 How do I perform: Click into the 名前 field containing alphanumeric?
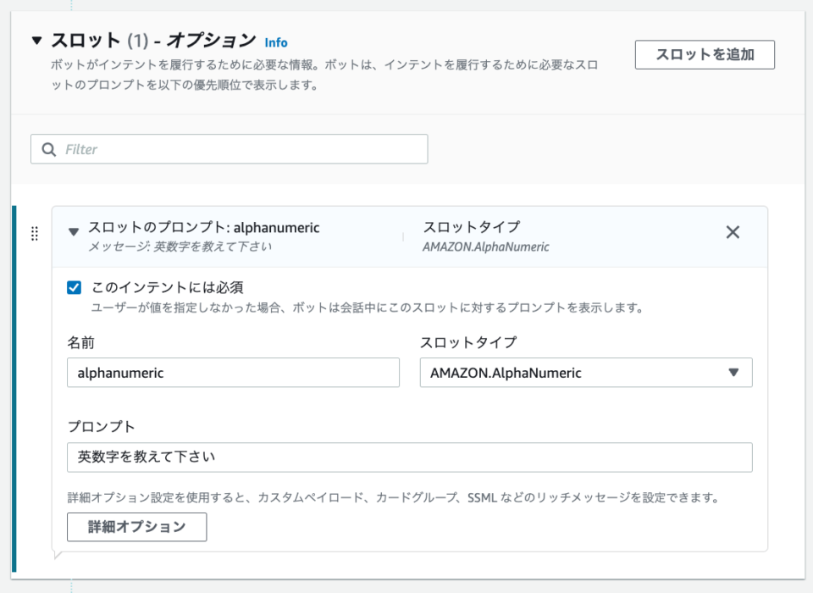(234, 373)
